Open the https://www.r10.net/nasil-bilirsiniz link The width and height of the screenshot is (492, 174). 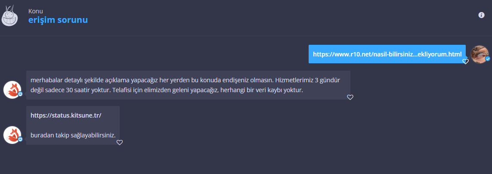tap(387, 54)
